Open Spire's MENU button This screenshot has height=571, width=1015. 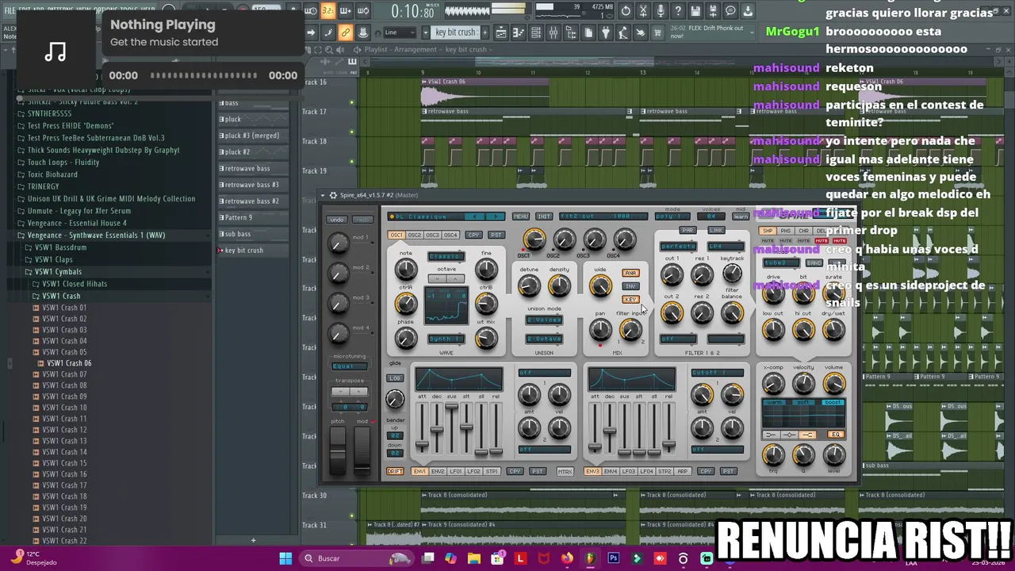tap(521, 217)
